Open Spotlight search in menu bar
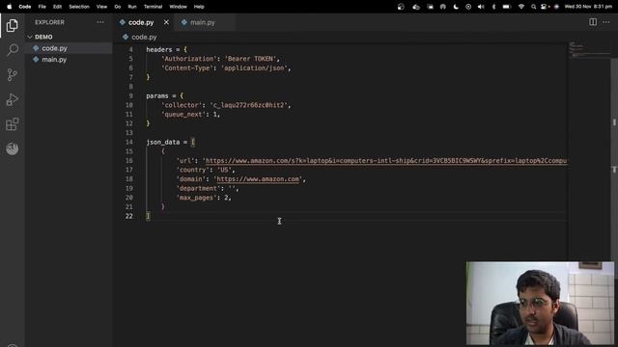 click(x=533, y=7)
